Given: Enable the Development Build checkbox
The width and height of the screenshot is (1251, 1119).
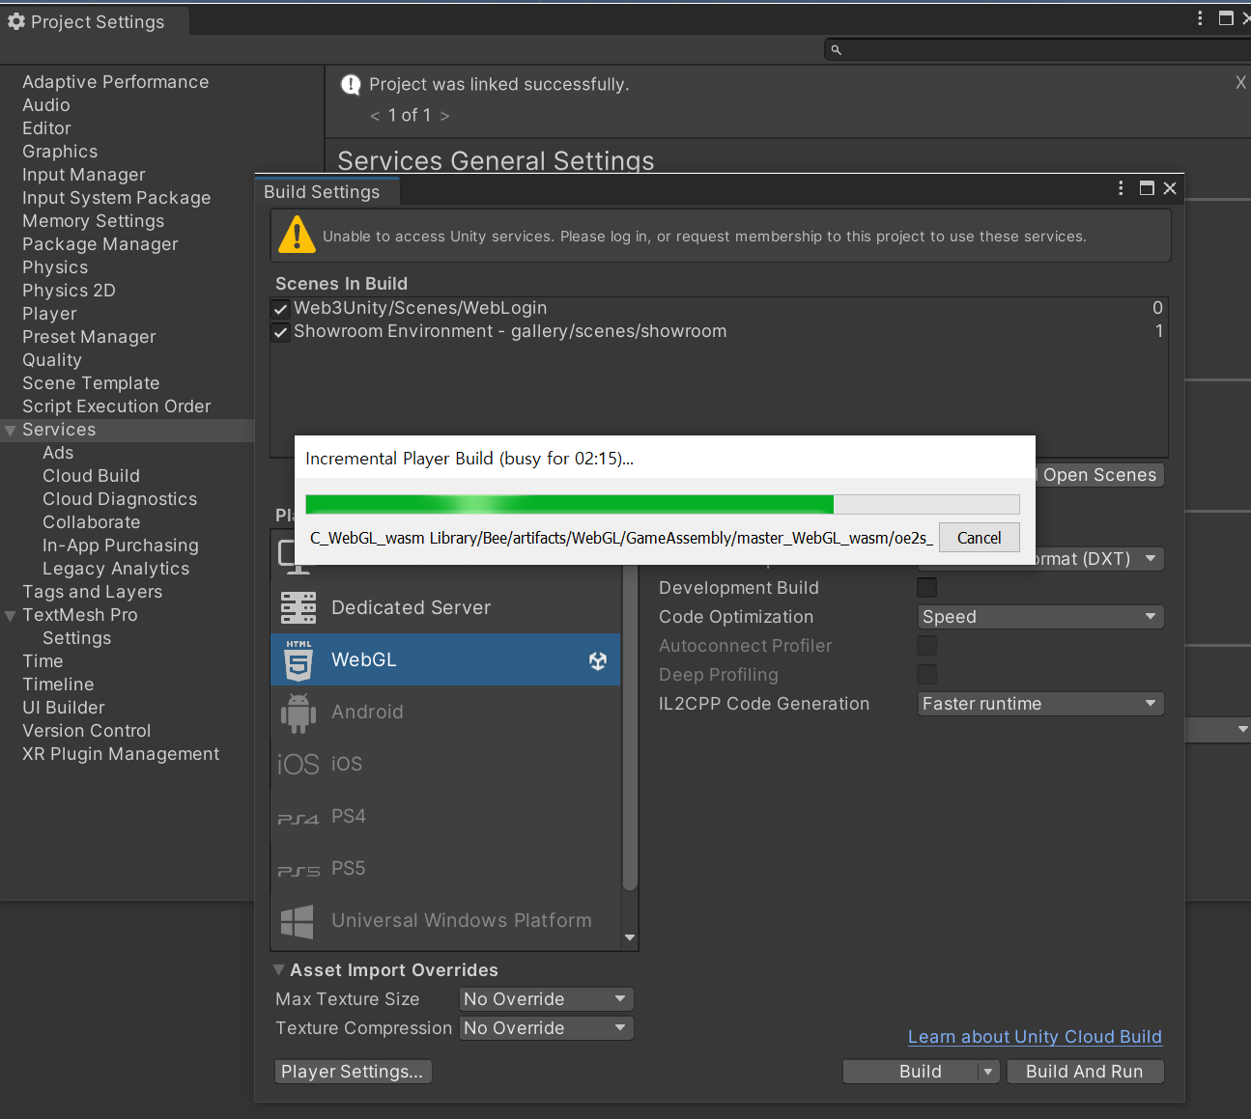Looking at the screenshot, I should click(926, 587).
